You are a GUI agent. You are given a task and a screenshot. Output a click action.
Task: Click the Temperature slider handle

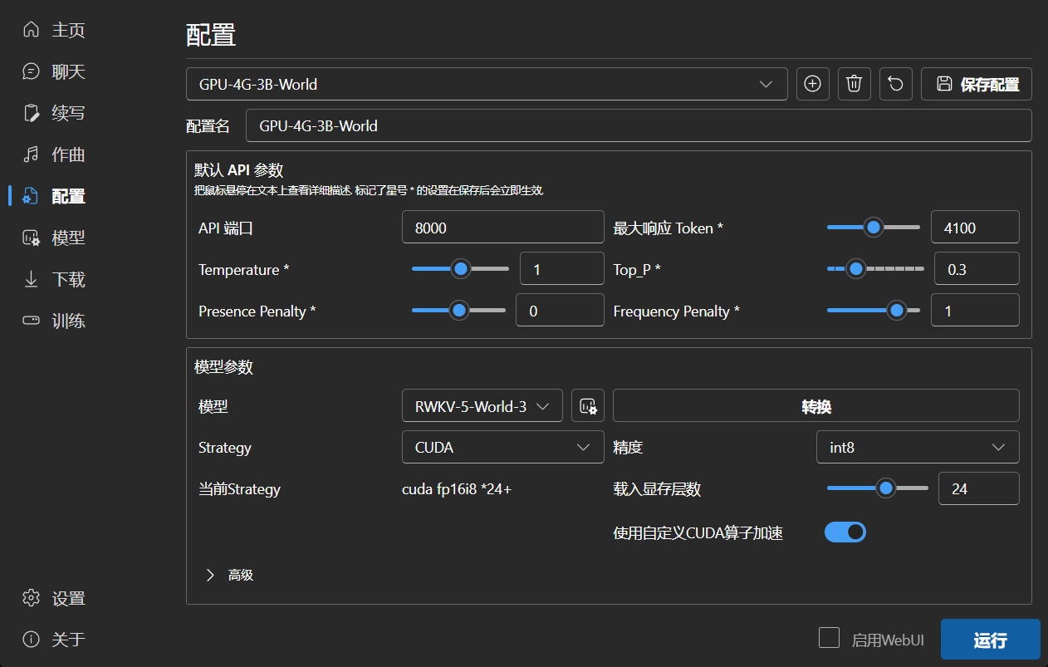(461, 269)
